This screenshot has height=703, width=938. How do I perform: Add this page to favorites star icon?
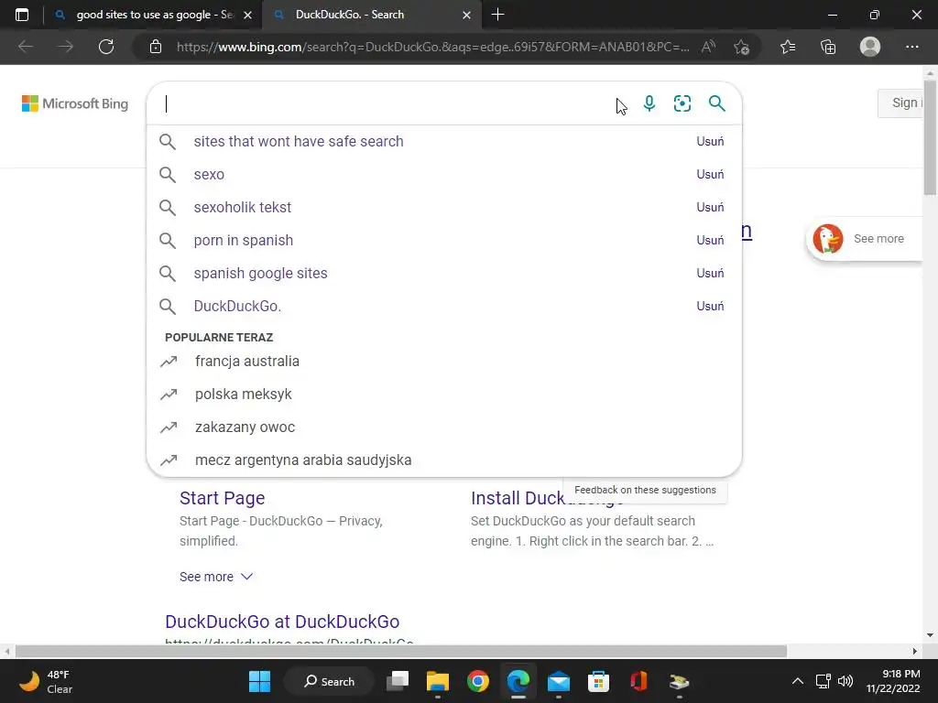[x=741, y=47]
